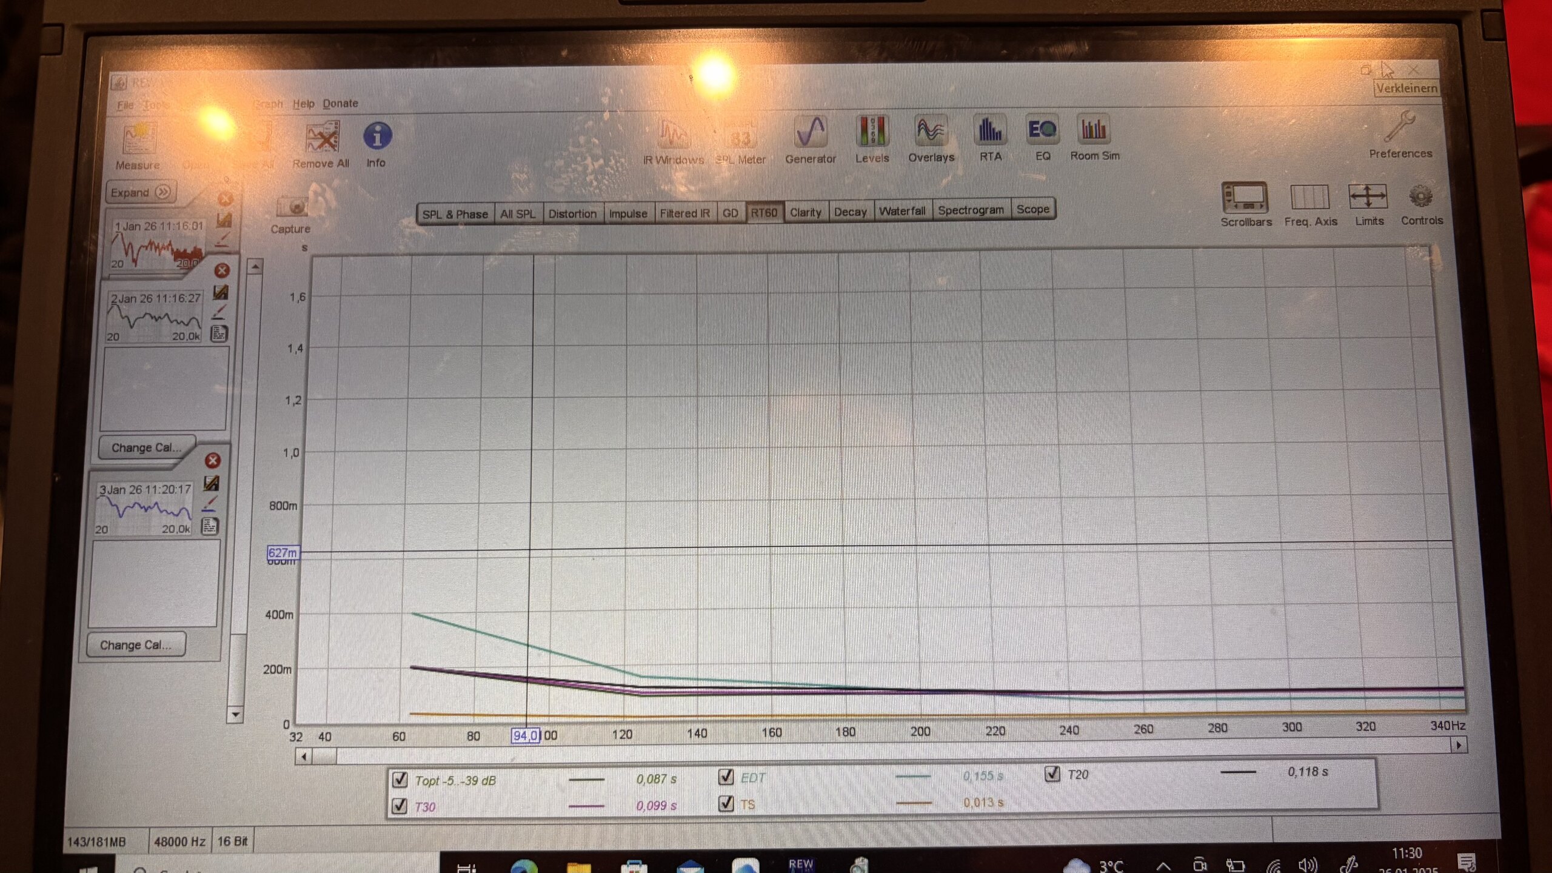Disable the T20 trace checkbox

[1052, 774]
